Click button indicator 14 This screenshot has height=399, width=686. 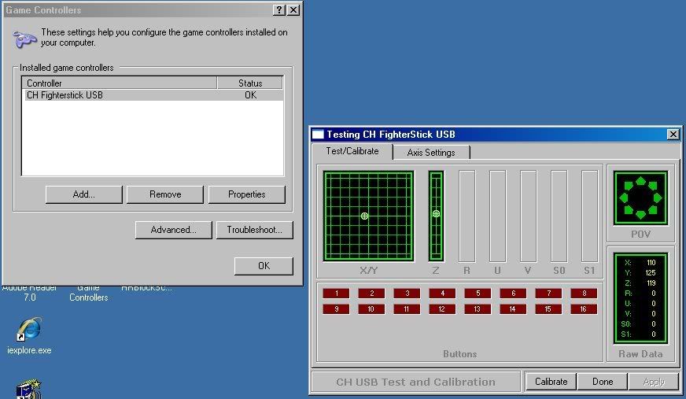pyautogui.click(x=513, y=308)
